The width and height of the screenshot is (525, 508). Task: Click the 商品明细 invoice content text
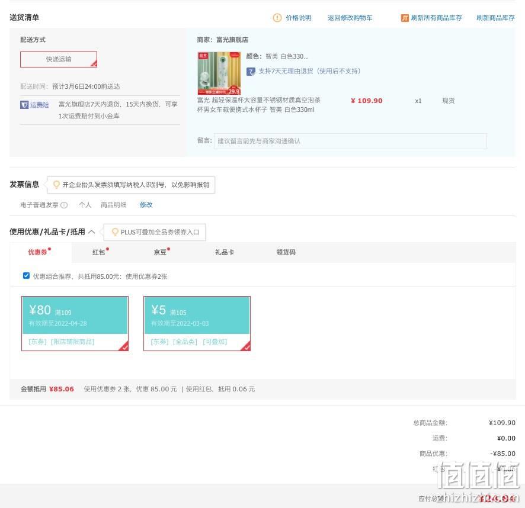pyautogui.click(x=114, y=205)
